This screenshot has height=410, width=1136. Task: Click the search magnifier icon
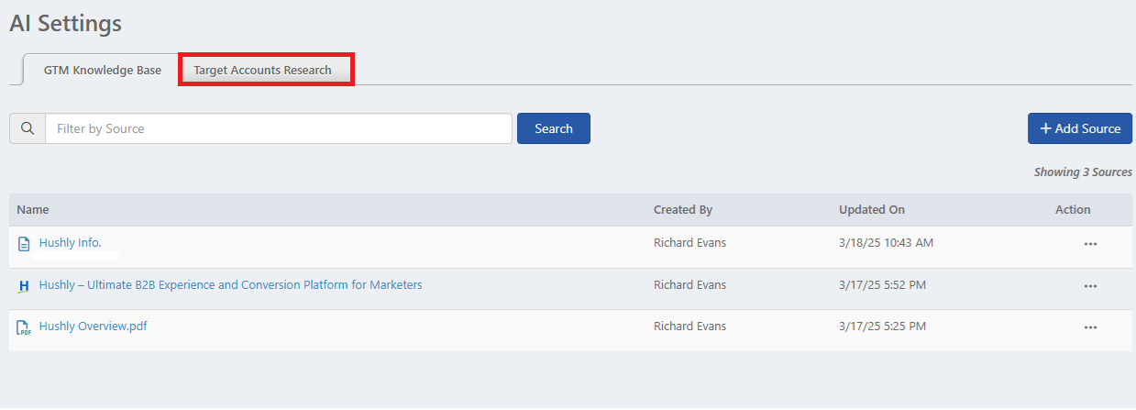pos(28,128)
